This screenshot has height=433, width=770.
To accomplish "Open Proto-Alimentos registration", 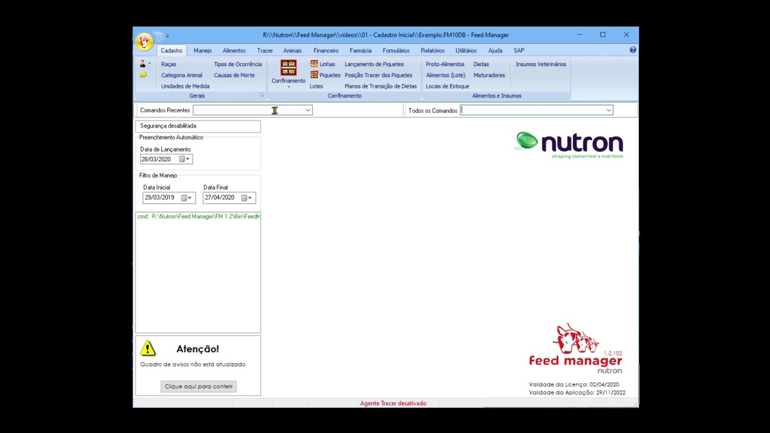I will [445, 64].
